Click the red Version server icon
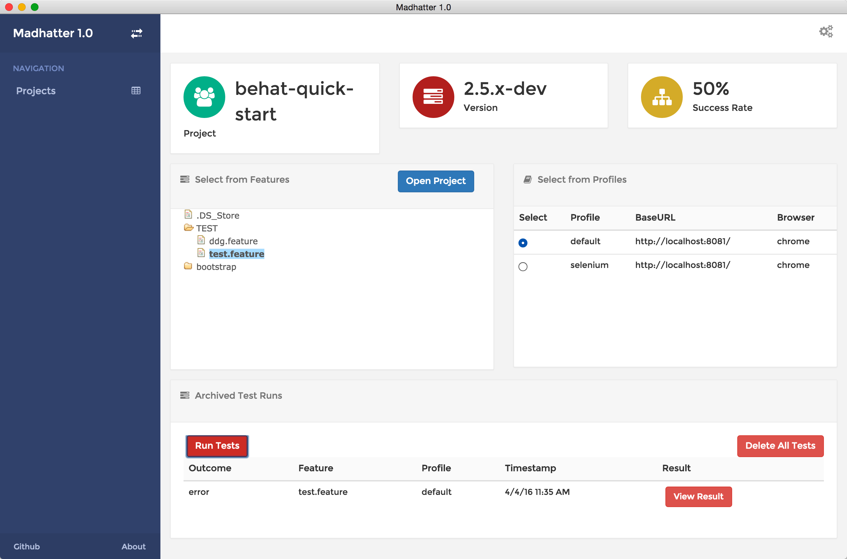 click(x=433, y=97)
